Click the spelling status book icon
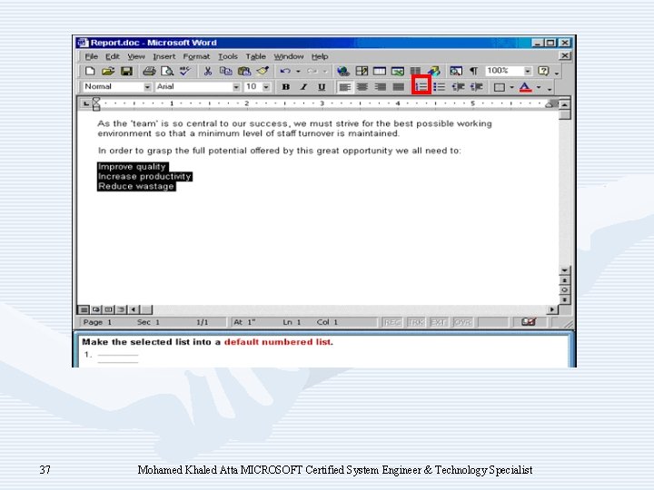 tap(529, 321)
